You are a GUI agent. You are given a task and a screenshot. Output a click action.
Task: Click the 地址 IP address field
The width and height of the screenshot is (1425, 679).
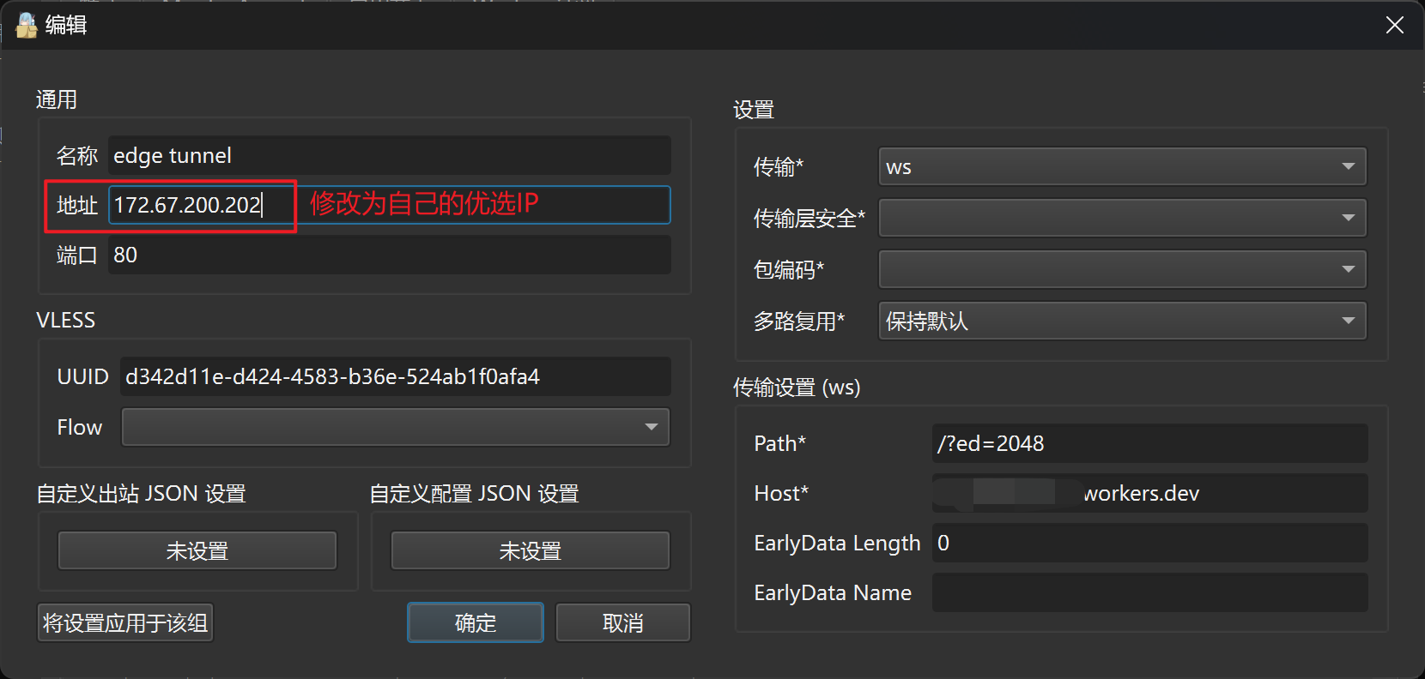pyautogui.click(x=390, y=205)
